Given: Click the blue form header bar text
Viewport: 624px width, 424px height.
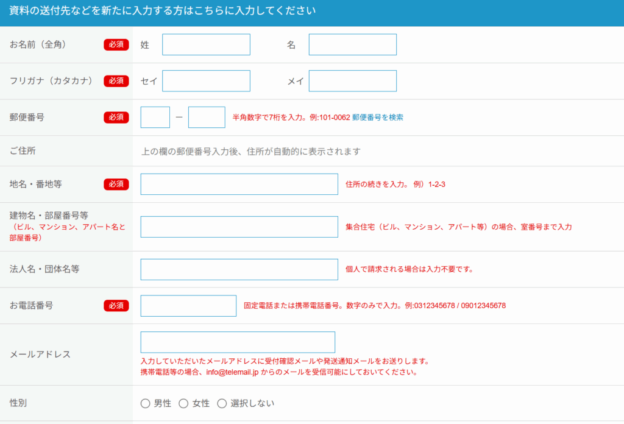Looking at the screenshot, I should (160, 10).
